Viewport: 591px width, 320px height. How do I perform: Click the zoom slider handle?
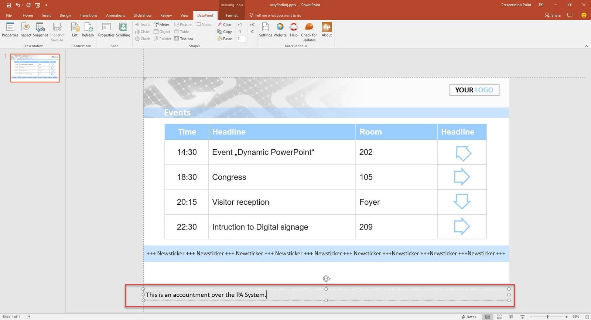pos(547,317)
